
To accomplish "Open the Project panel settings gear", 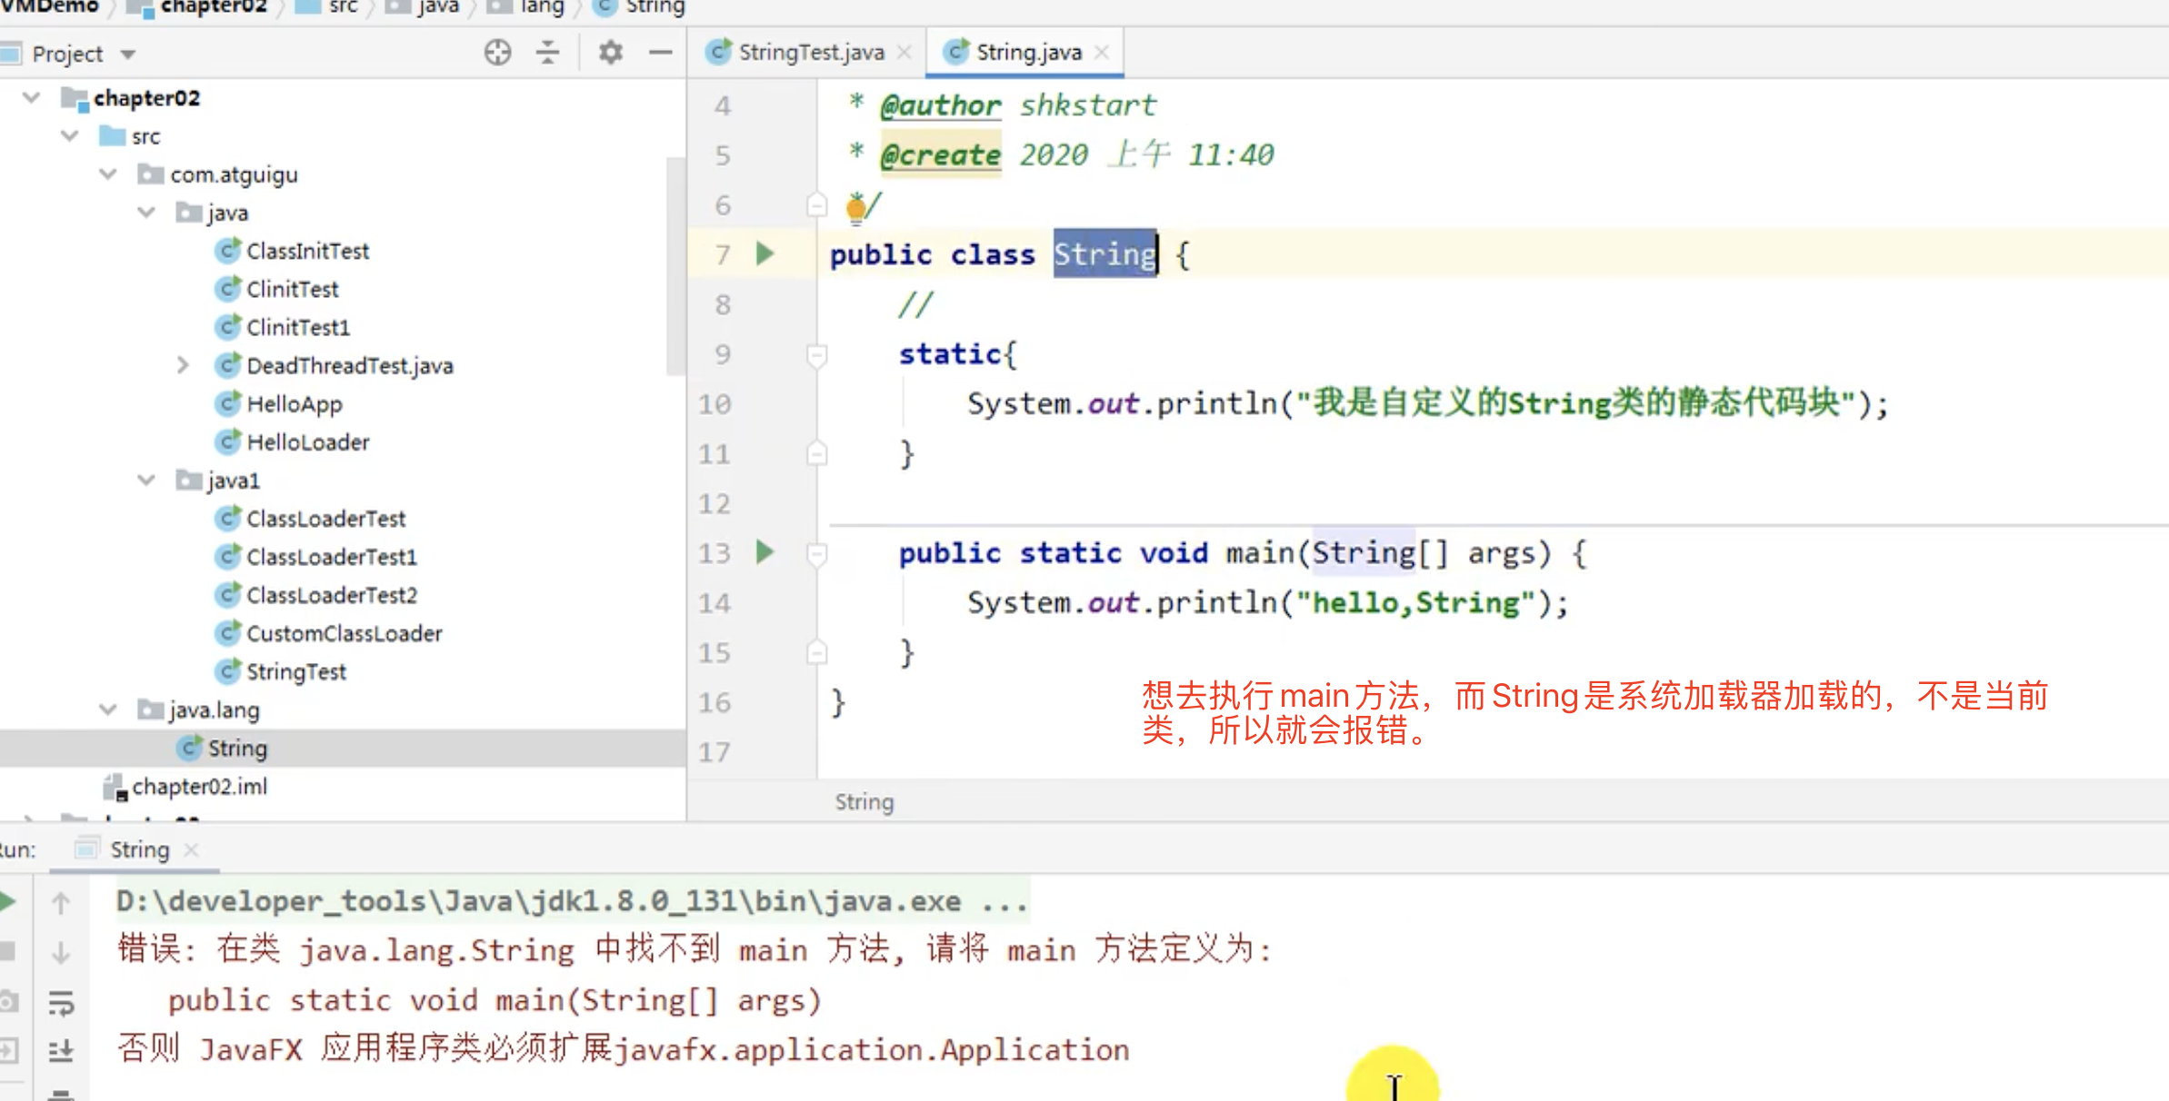I will point(610,53).
